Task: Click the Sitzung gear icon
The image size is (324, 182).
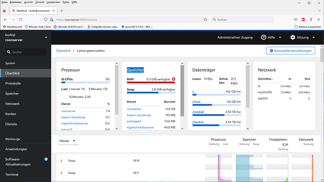Action: pos(293,38)
